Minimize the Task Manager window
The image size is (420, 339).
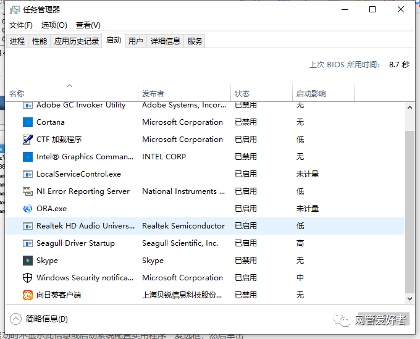point(345,10)
